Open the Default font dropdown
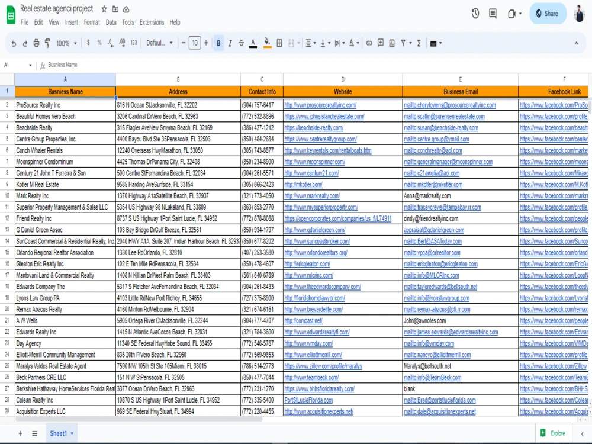This screenshot has height=444, width=592. point(159,43)
